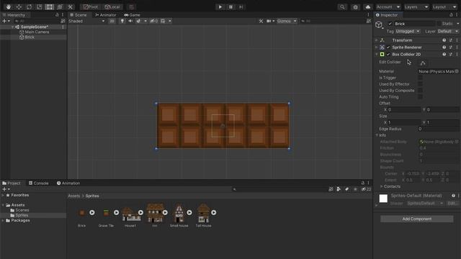This screenshot has width=461, height=259.
Task: Click the Step frame button
Action: coord(241,6)
